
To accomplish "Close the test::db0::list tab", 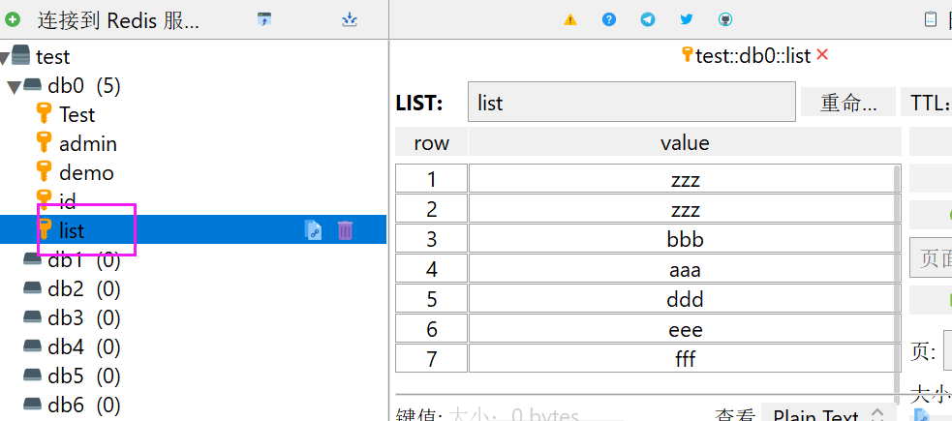I will click(x=822, y=54).
